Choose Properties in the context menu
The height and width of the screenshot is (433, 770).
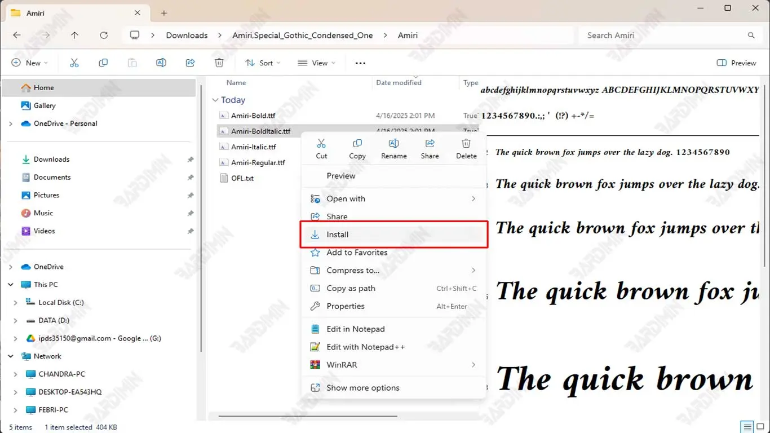click(x=346, y=306)
